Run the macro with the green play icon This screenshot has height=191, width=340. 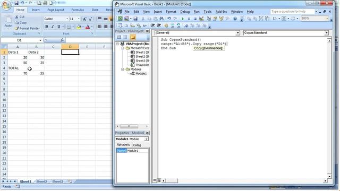pyautogui.click(x=183, y=19)
